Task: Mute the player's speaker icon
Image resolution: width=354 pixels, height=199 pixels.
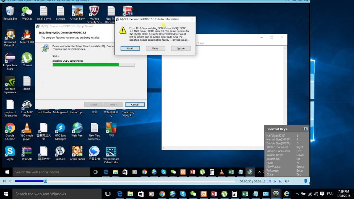Action: (287, 181)
